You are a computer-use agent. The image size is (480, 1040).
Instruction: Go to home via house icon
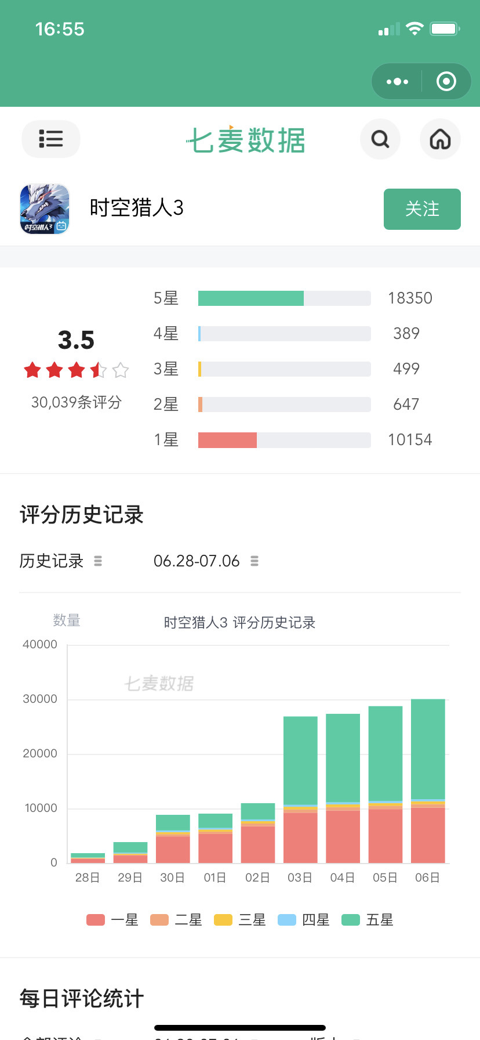tap(440, 139)
